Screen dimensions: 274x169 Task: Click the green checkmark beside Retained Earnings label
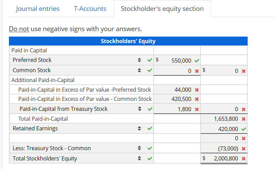coord(150,129)
